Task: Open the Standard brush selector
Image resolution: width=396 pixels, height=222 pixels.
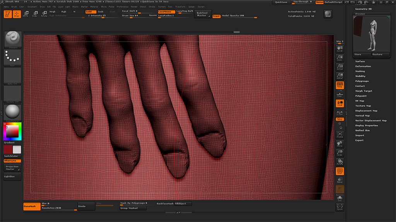Action: 13,40
